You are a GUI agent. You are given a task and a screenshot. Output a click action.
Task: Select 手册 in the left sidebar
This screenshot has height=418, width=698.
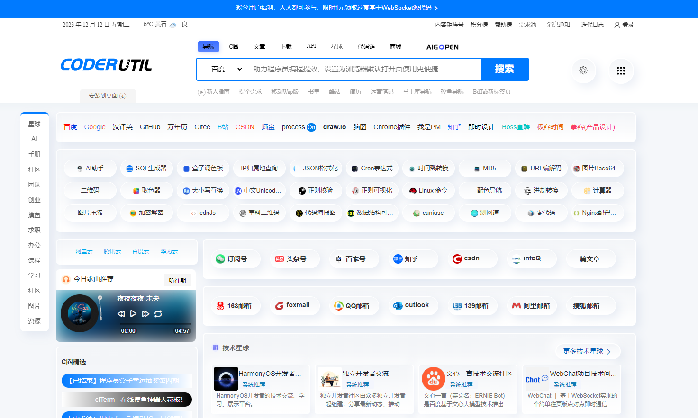tap(34, 154)
